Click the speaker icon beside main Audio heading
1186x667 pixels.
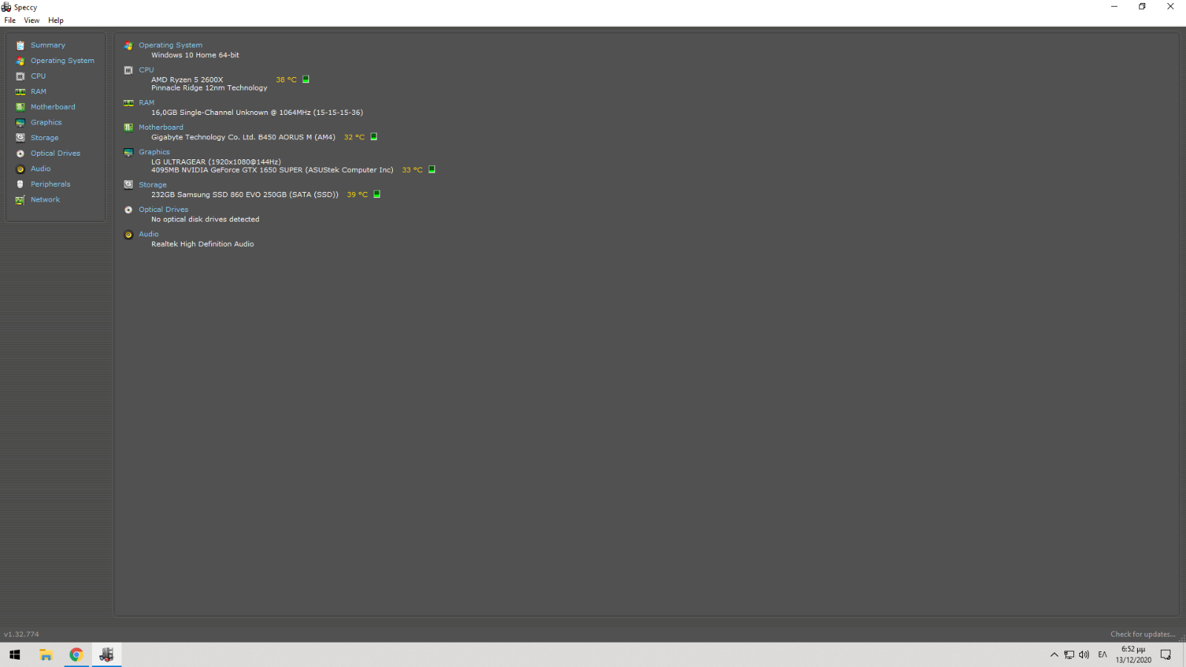(128, 234)
